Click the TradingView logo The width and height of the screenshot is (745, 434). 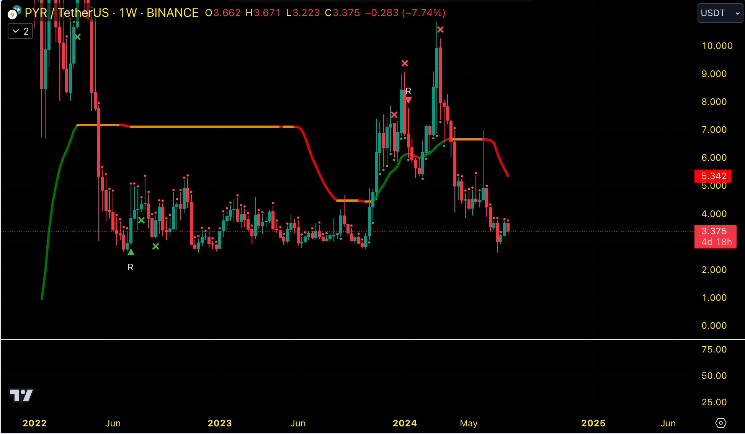point(21,395)
